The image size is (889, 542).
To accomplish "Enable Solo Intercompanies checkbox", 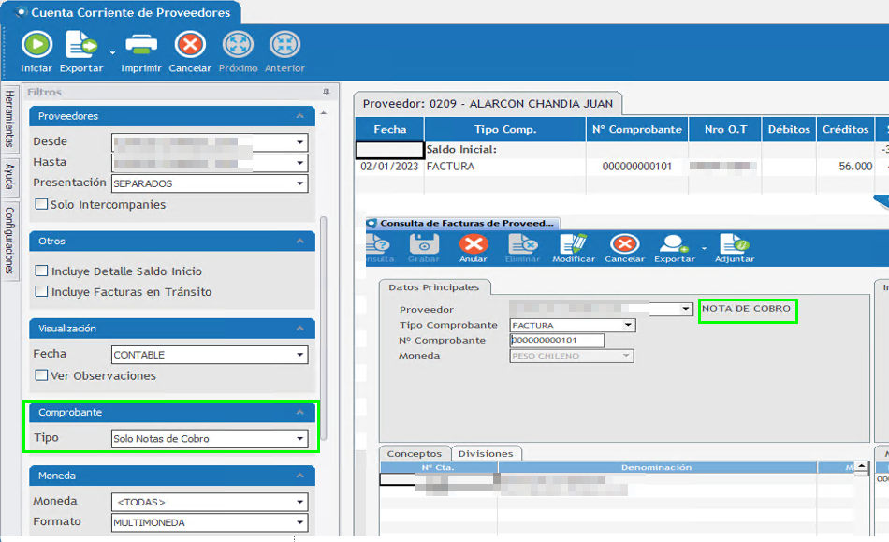I will pos(41,204).
